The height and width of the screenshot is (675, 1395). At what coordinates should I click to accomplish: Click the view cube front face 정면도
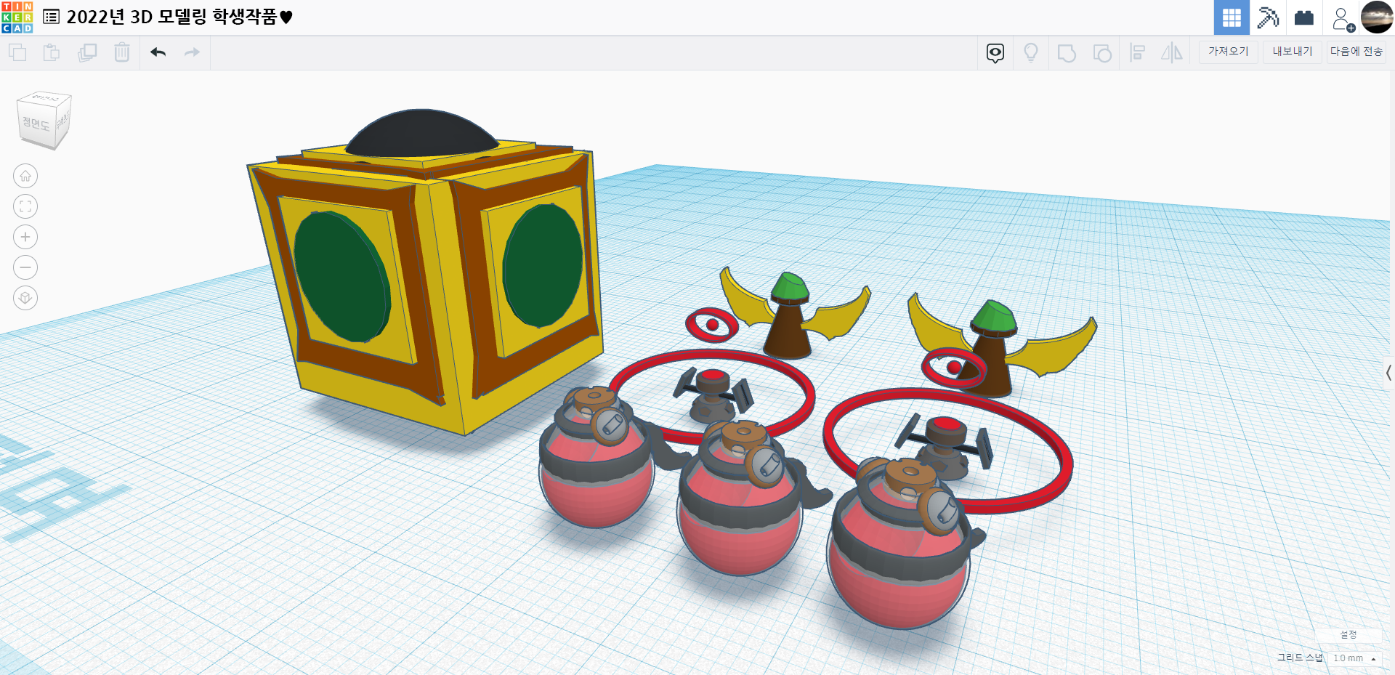[x=36, y=124]
